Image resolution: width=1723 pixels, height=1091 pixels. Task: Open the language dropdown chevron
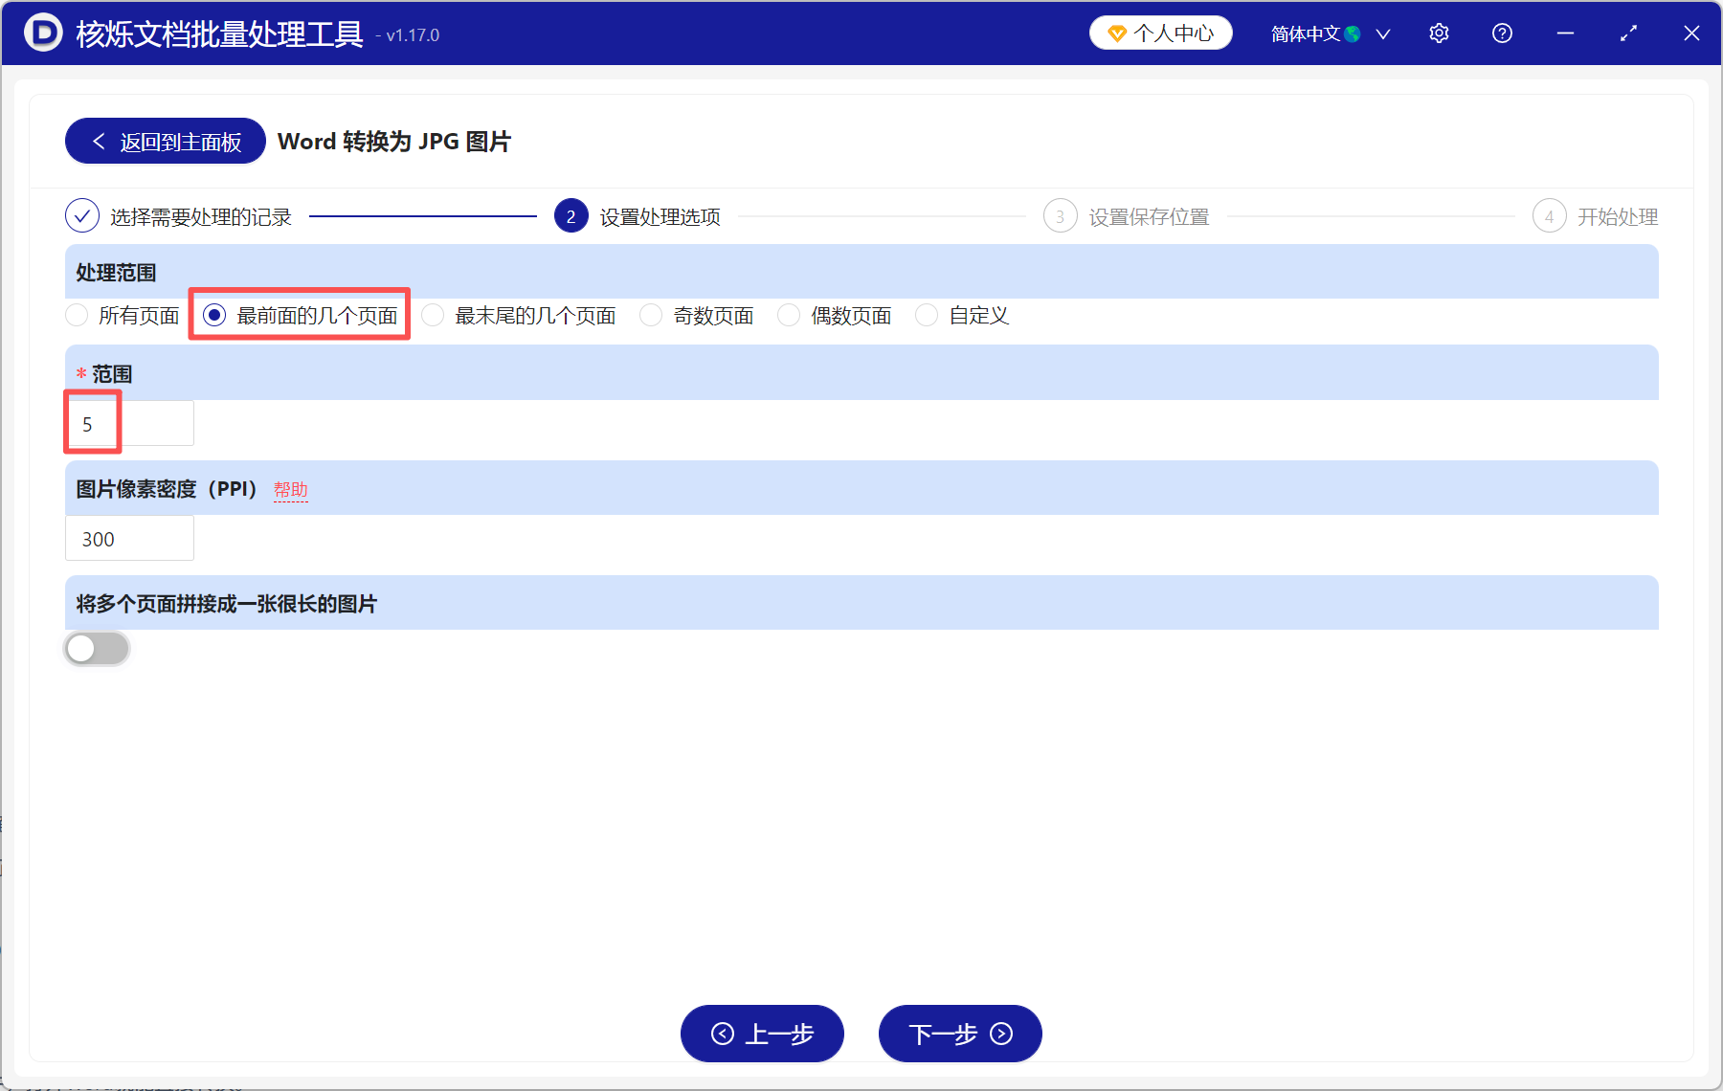click(x=1382, y=33)
